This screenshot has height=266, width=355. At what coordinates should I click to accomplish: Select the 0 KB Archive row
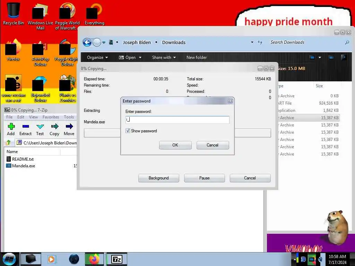pos(309,96)
